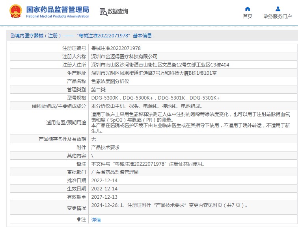298x227 pixels.
Task: Click expiry date 2027-12-13
Action: [x=104, y=197]
